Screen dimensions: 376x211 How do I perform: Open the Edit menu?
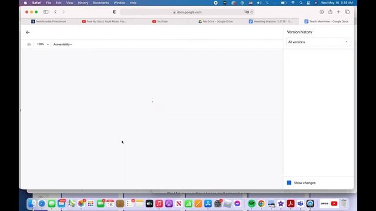[x=59, y=3]
